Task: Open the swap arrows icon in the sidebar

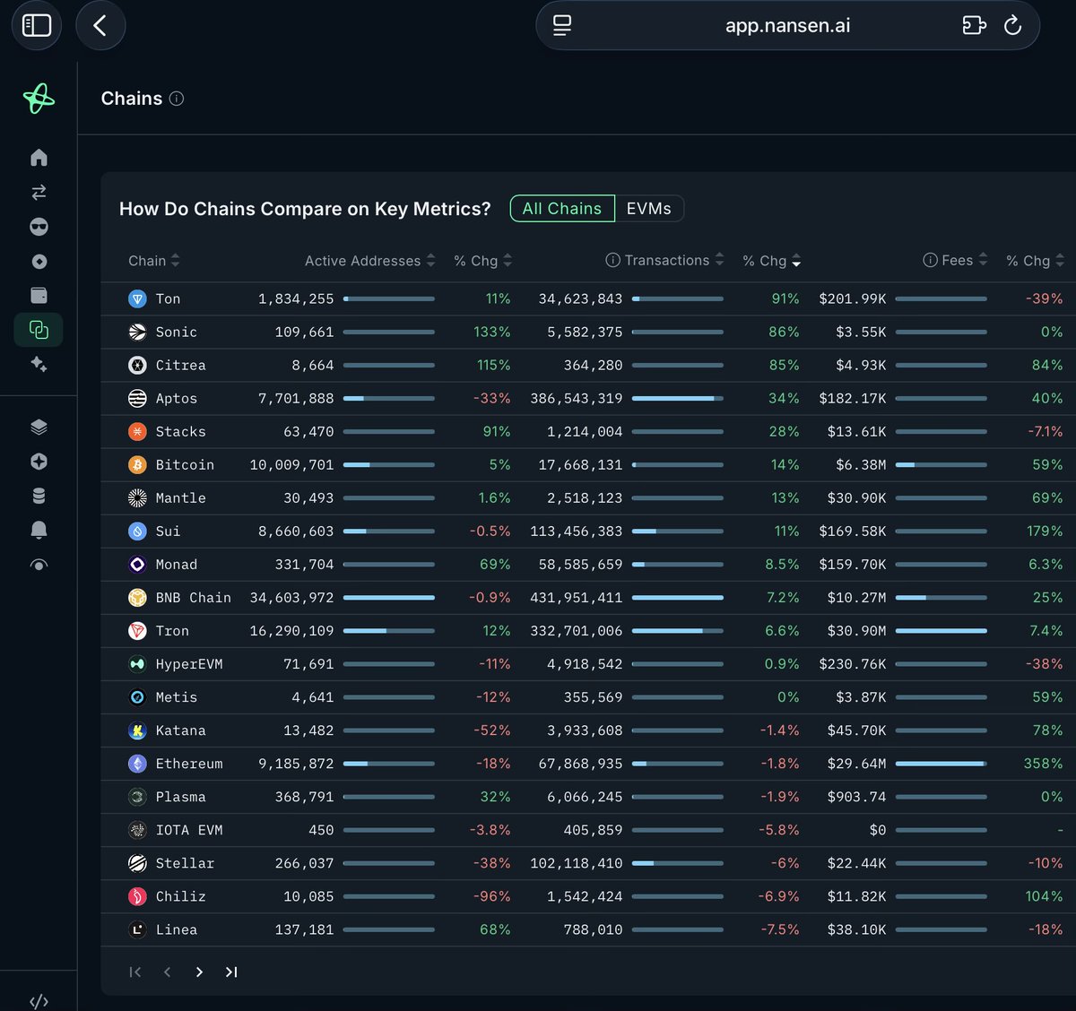Action: 39,192
